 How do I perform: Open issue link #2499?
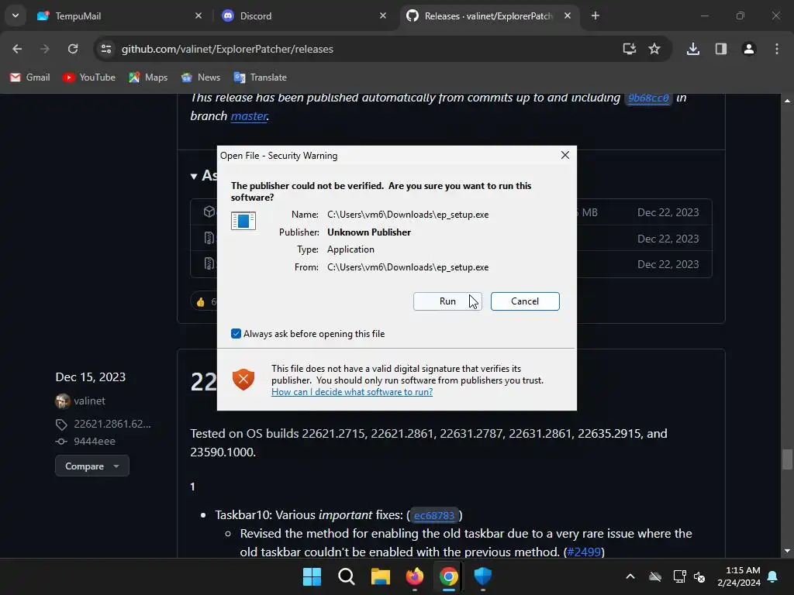click(584, 552)
